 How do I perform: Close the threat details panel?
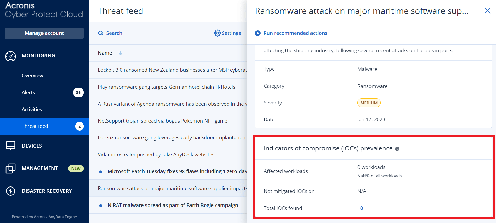[x=487, y=11]
